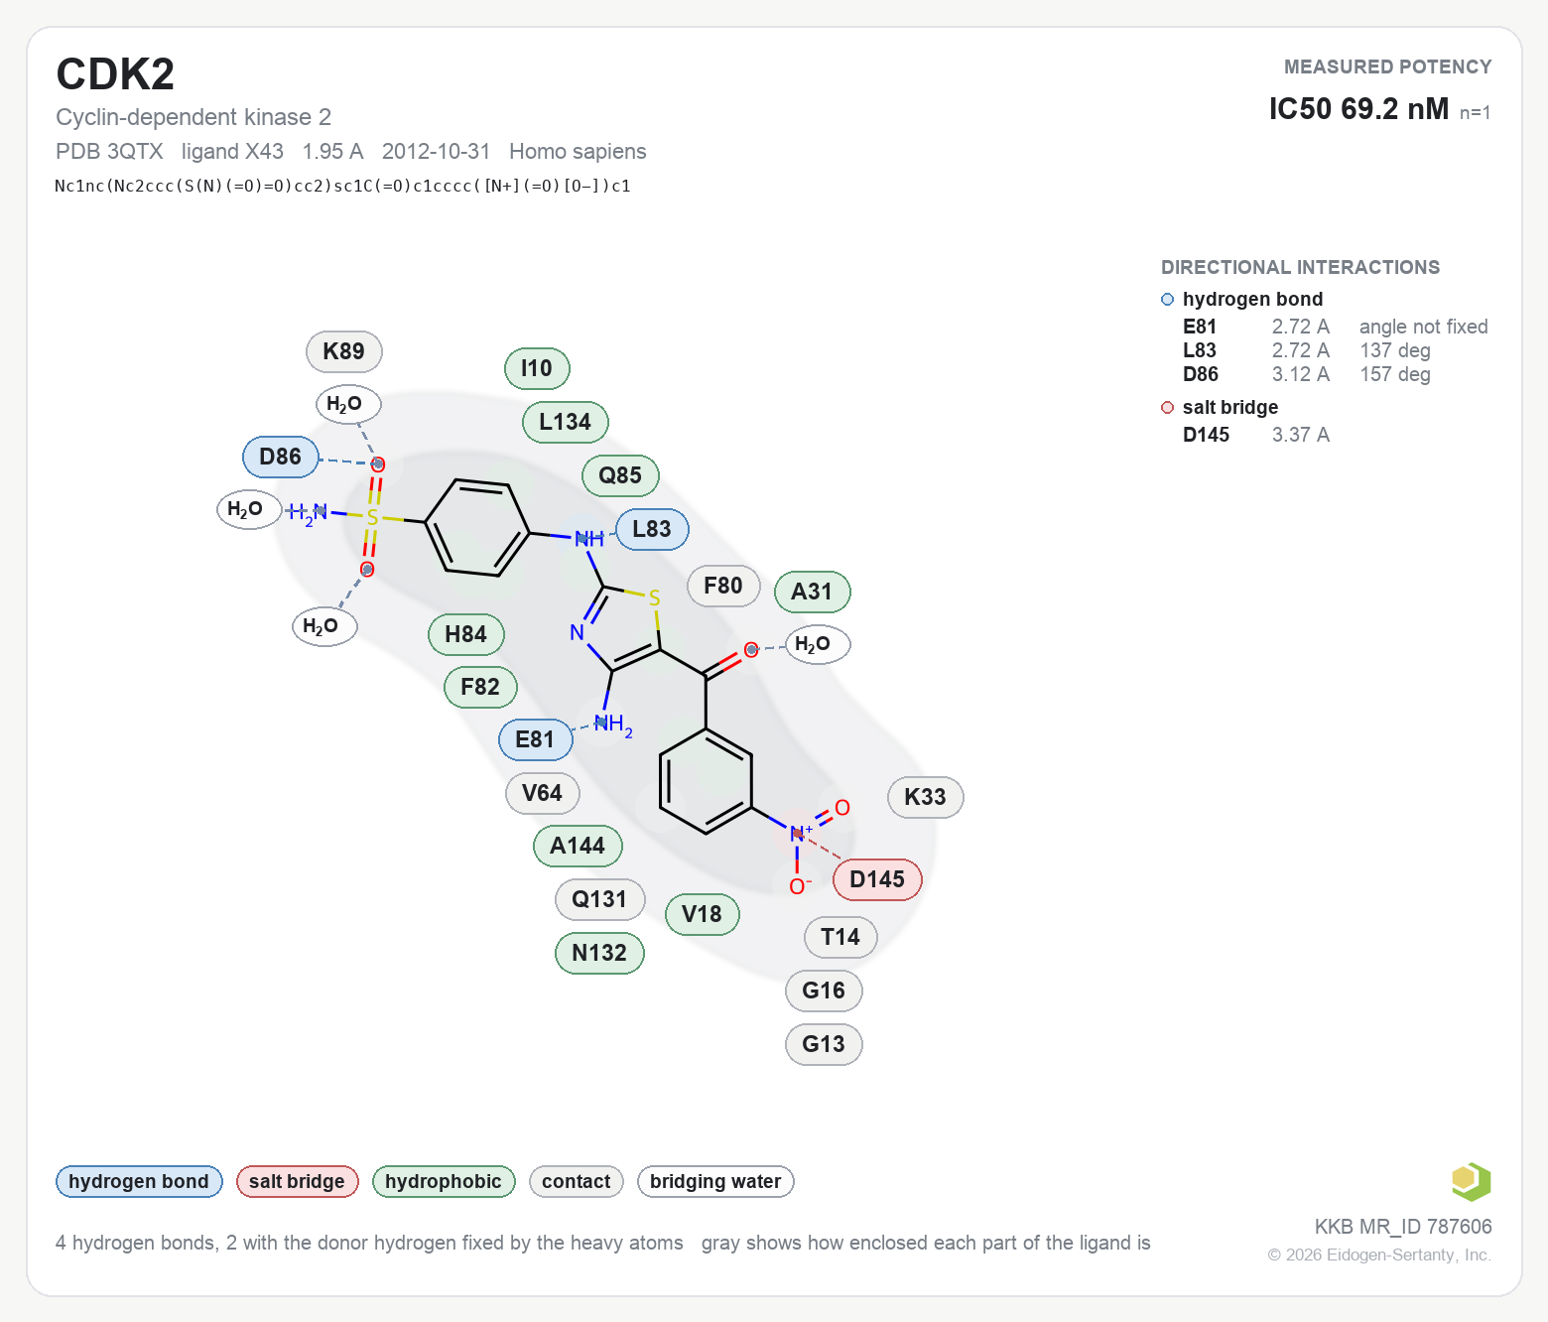The height and width of the screenshot is (1322, 1548).
Task: Click the D145 row under salt bridge
Action: click(x=1256, y=435)
